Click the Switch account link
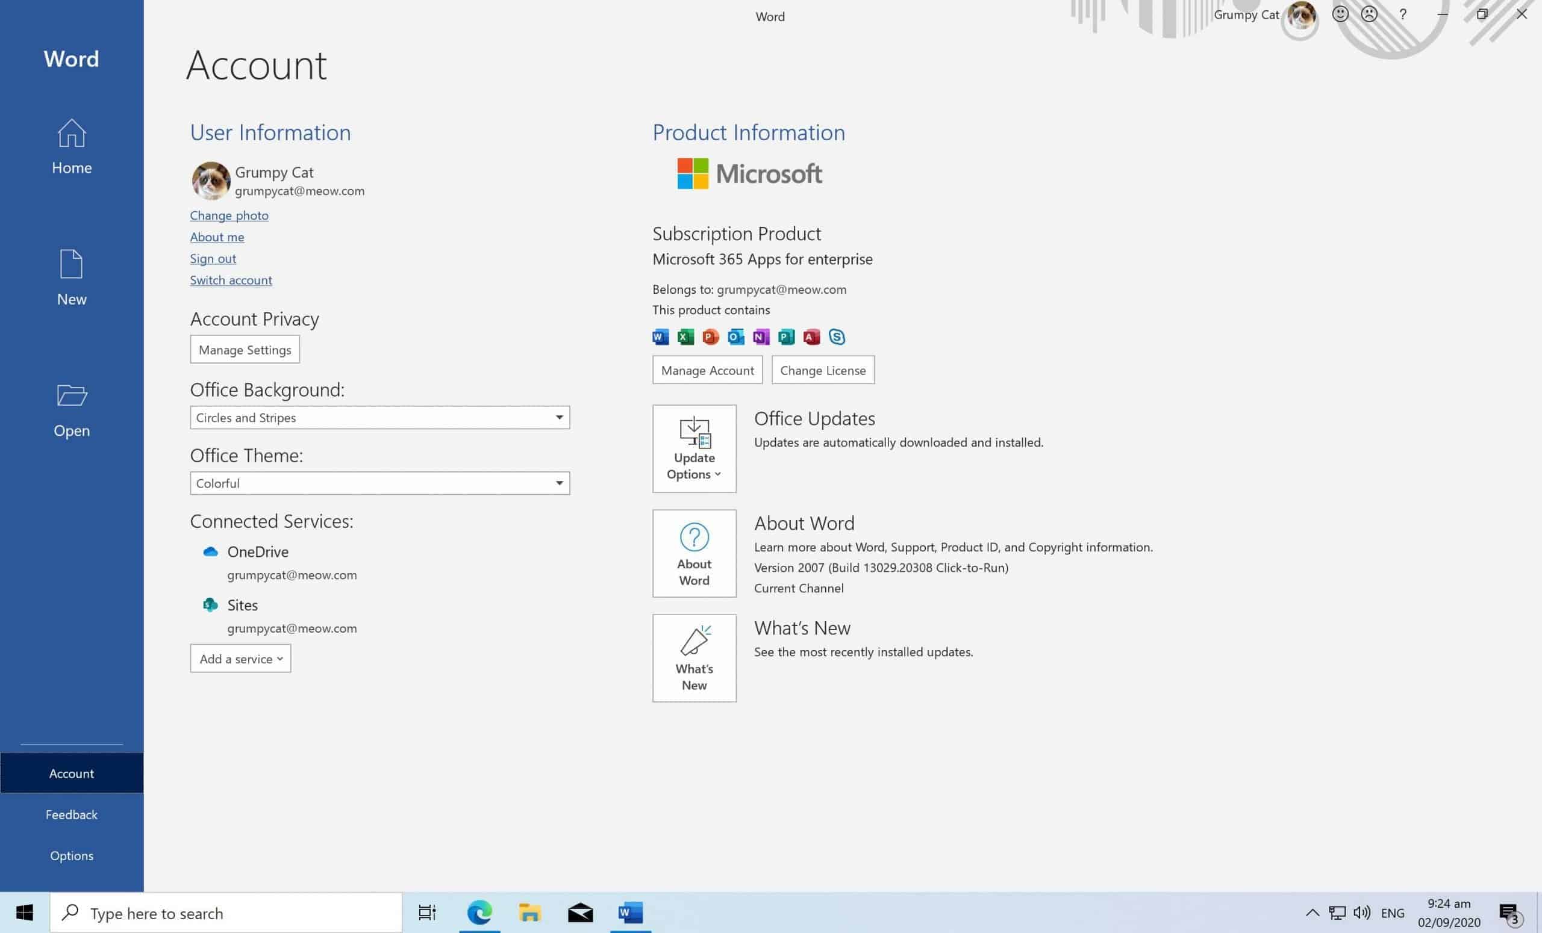This screenshot has width=1542, height=933. point(231,280)
